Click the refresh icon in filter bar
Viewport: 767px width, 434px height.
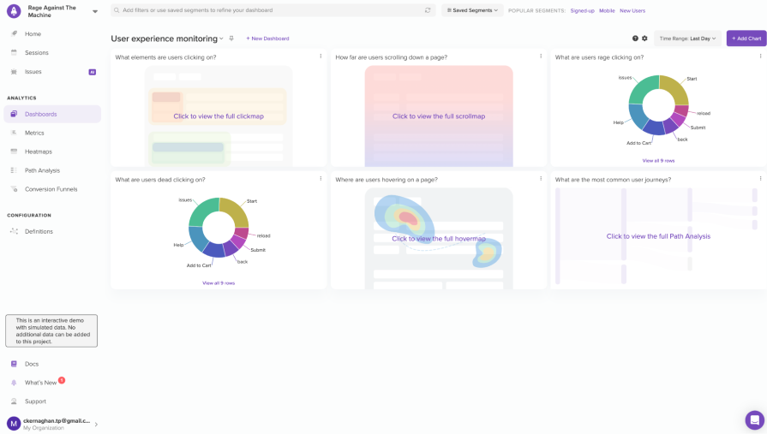coord(428,10)
